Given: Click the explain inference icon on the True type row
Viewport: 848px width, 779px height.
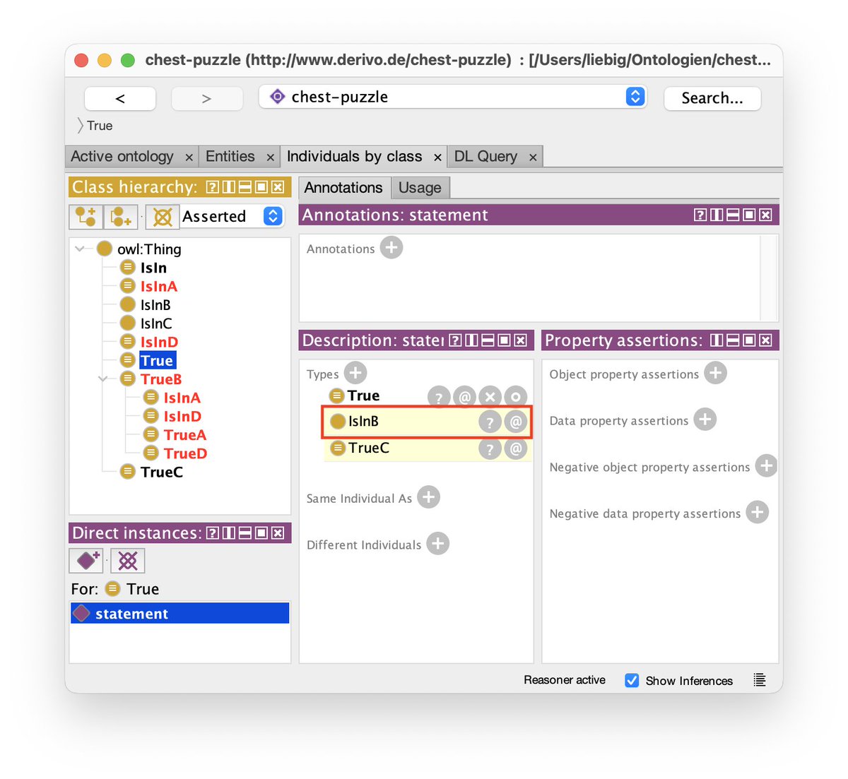Looking at the screenshot, I should click(x=439, y=397).
